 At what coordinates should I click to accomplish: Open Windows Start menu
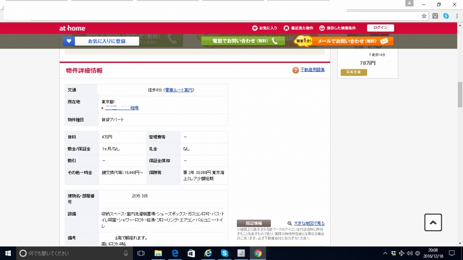pos(8,253)
